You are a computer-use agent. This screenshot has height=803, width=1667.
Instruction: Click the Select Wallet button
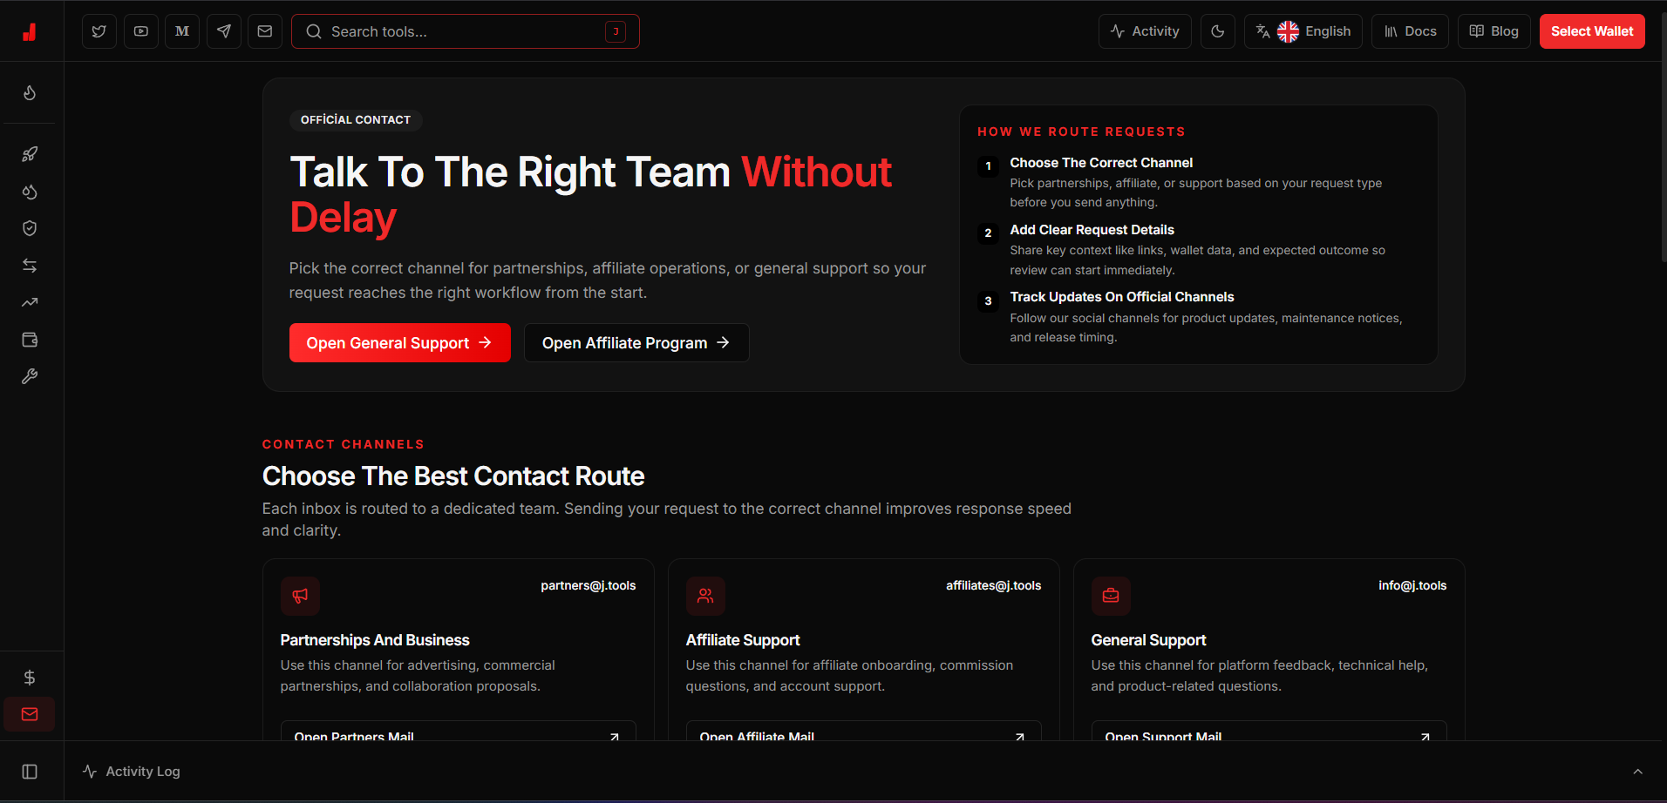coord(1592,31)
